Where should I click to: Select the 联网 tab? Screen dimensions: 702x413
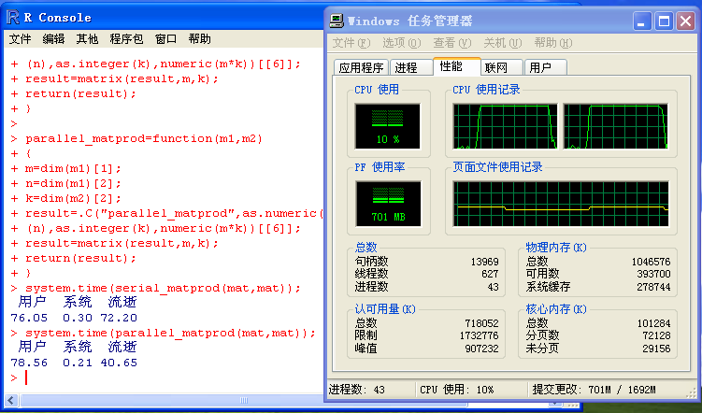coord(496,67)
